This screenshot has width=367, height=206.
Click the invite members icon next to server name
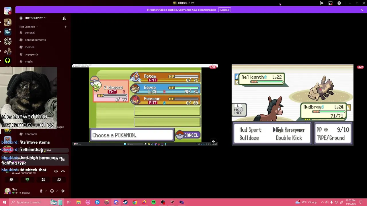[x=64, y=18]
